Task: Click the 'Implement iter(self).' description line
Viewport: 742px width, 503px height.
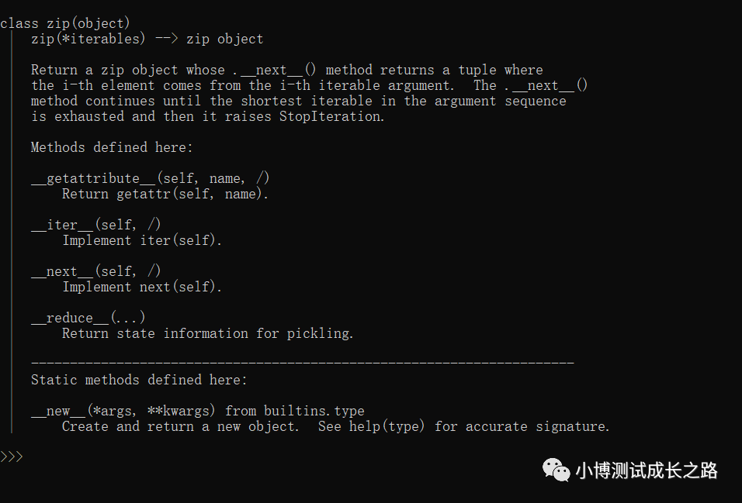Action: (142, 240)
